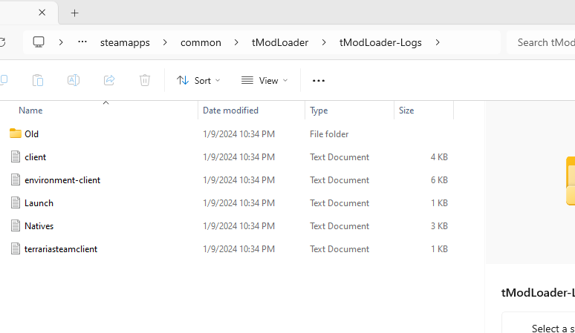Select the Old folder icon

pyautogui.click(x=16, y=133)
